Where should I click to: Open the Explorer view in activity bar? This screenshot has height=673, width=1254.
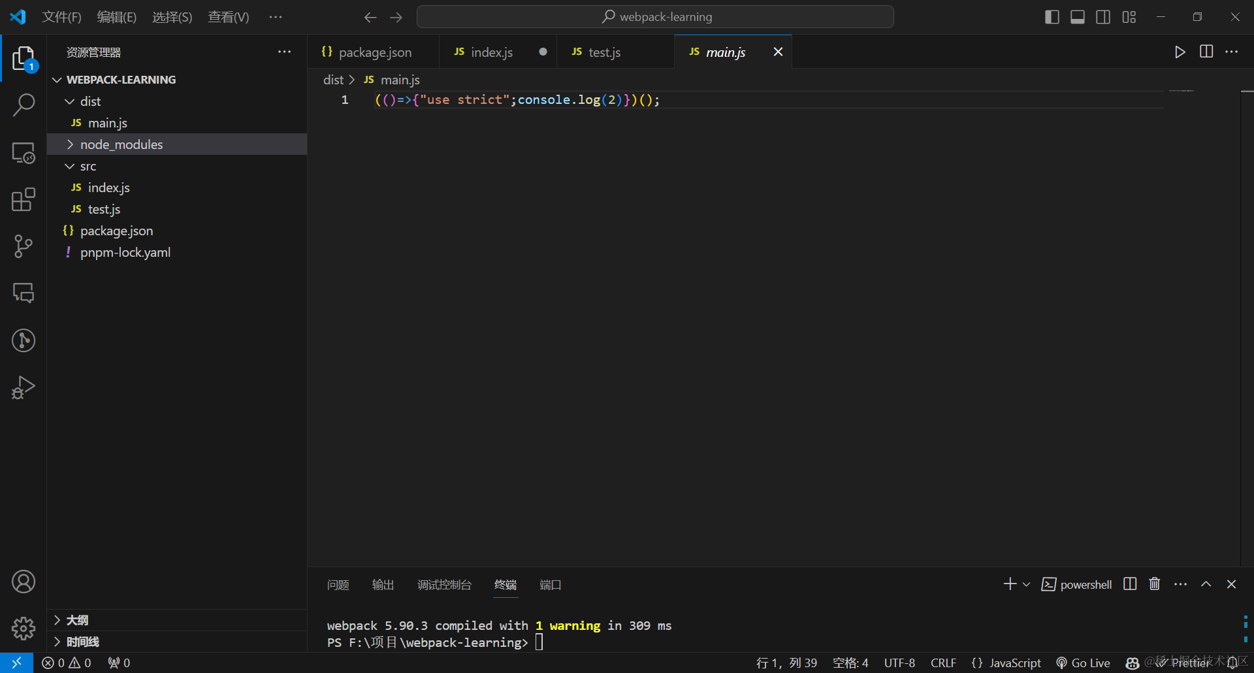click(24, 58)
